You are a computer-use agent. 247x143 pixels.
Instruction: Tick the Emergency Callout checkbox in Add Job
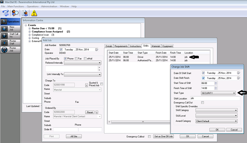[149, 136]
